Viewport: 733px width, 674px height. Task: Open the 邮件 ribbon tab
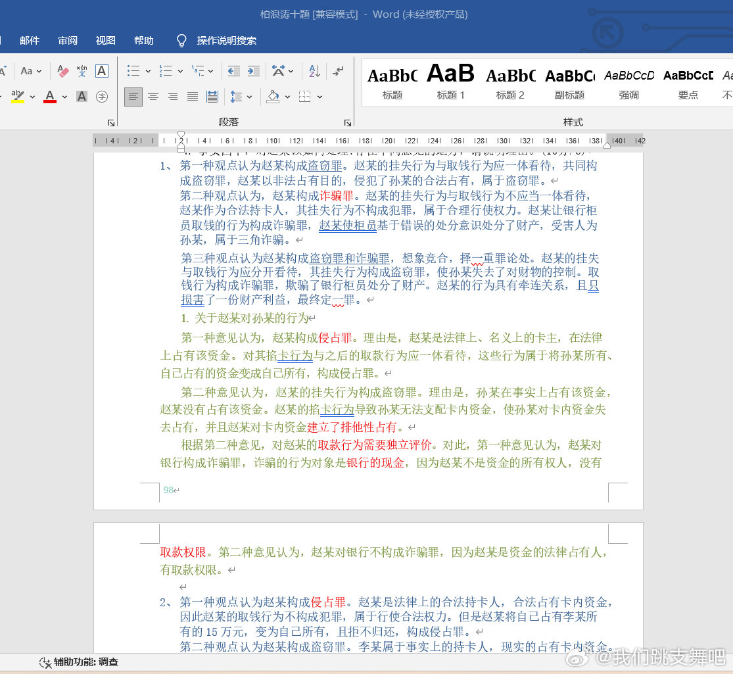coord(30,41)
